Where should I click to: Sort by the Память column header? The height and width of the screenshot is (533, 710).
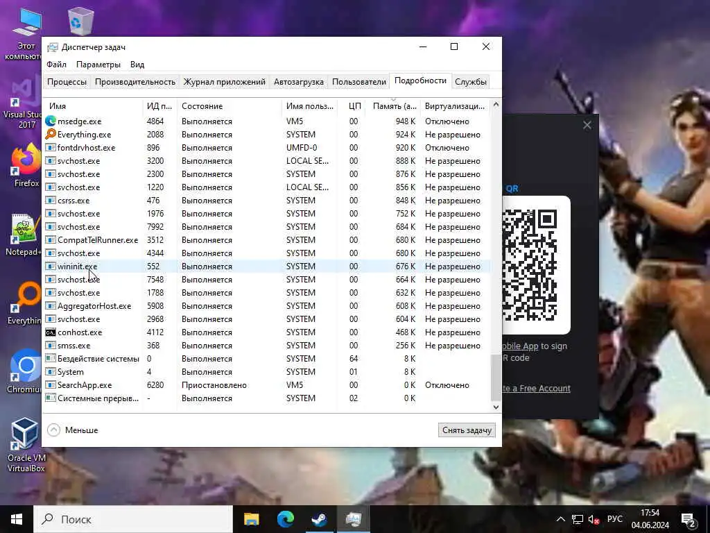tap(393, 106)
